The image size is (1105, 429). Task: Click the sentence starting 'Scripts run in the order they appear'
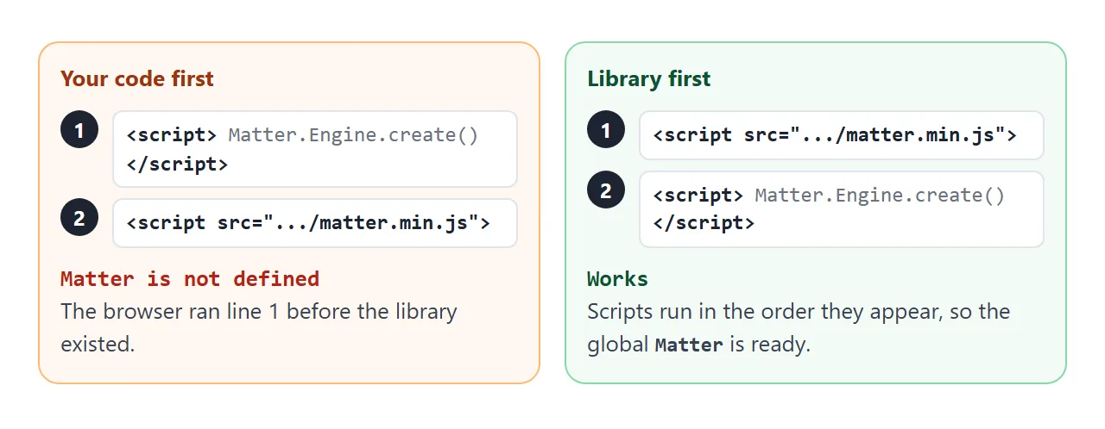point(799,328)
